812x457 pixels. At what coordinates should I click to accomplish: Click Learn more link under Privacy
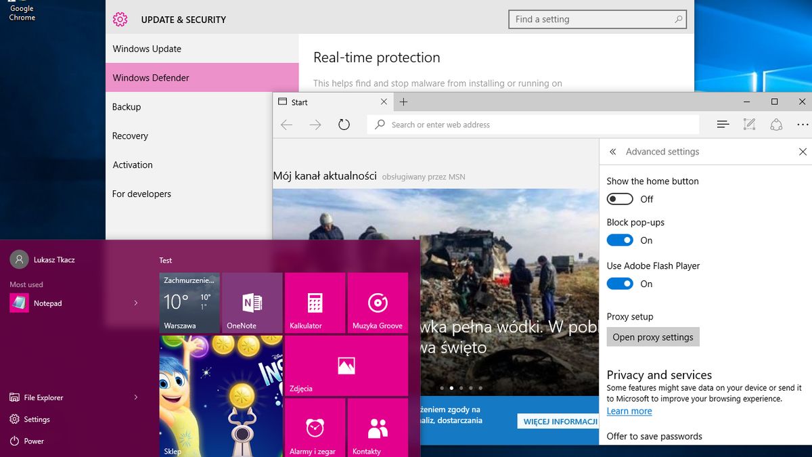pos(629,411)
